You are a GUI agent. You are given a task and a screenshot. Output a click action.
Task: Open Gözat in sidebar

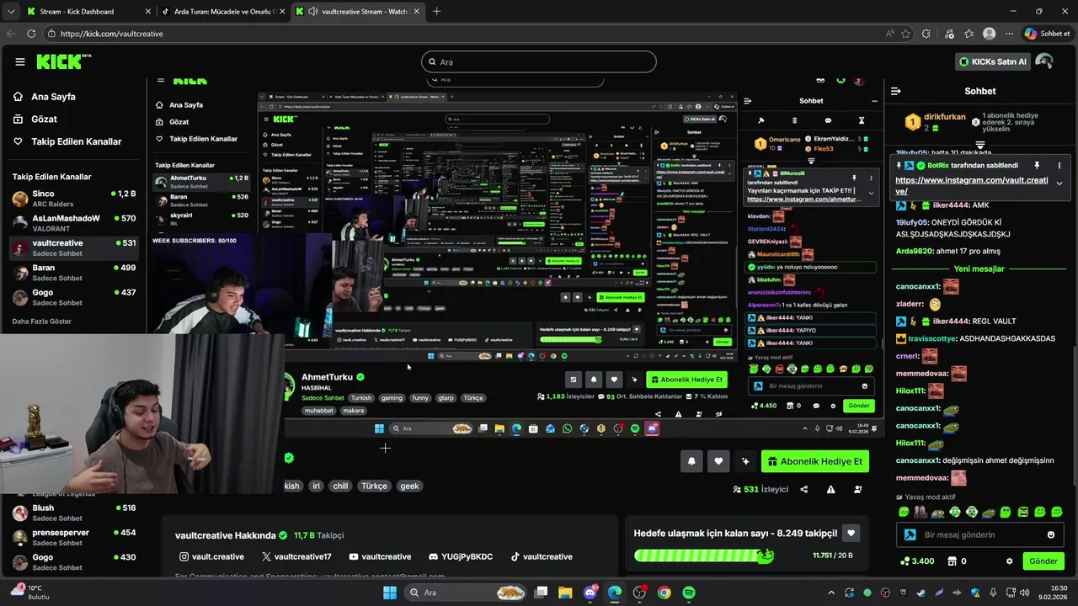click(x=44, y=120)
